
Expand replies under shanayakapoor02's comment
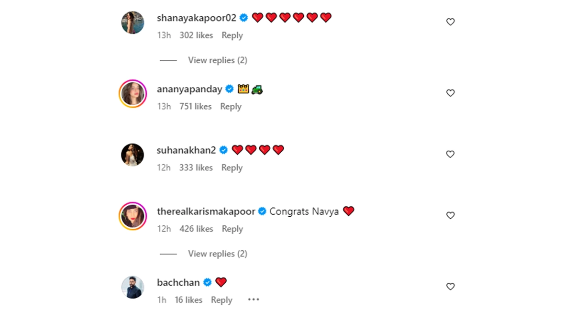click(x=217, y=60)
